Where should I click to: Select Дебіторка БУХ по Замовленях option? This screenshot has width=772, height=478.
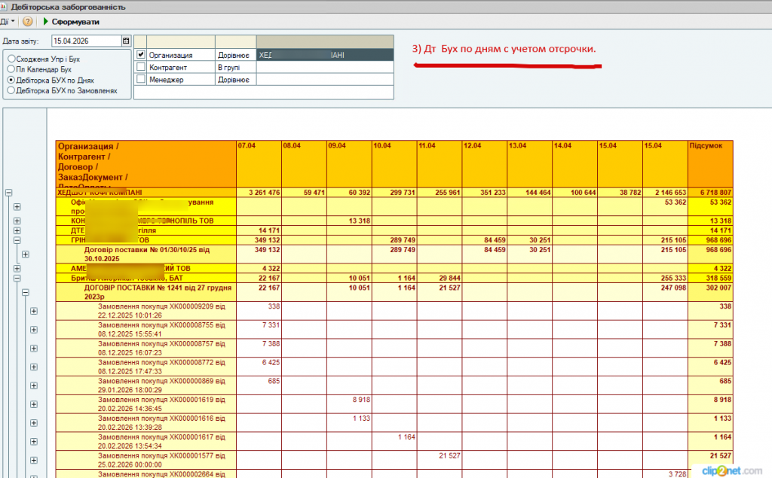click(11, 90)
